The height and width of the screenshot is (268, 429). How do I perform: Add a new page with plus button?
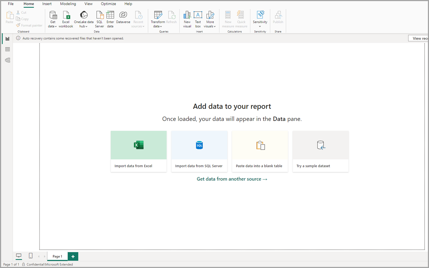[73, 256]
